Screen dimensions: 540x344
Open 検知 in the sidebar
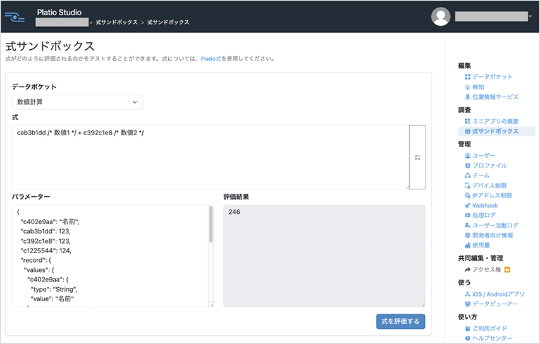478,87
